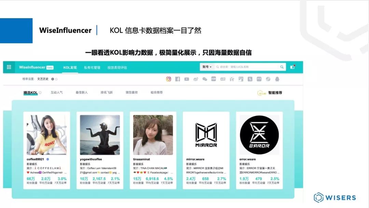Open the mirror.weare username link
The width and height of the screenshot is (369, 208).
[195, 159]
